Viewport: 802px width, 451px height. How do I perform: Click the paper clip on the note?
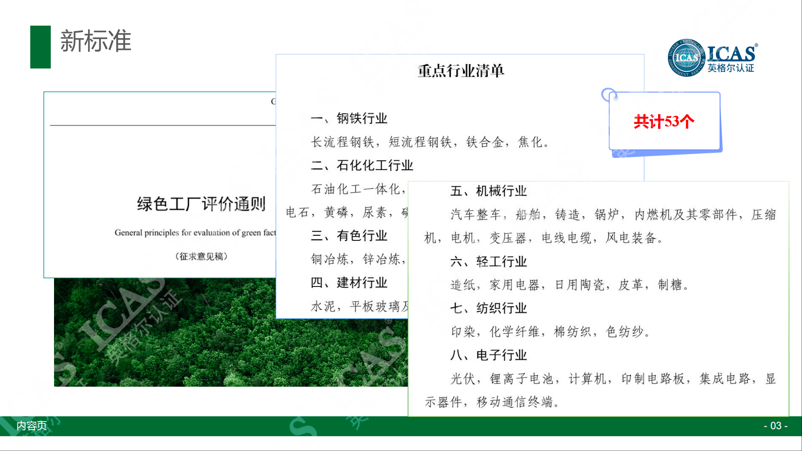pos(609,95)
